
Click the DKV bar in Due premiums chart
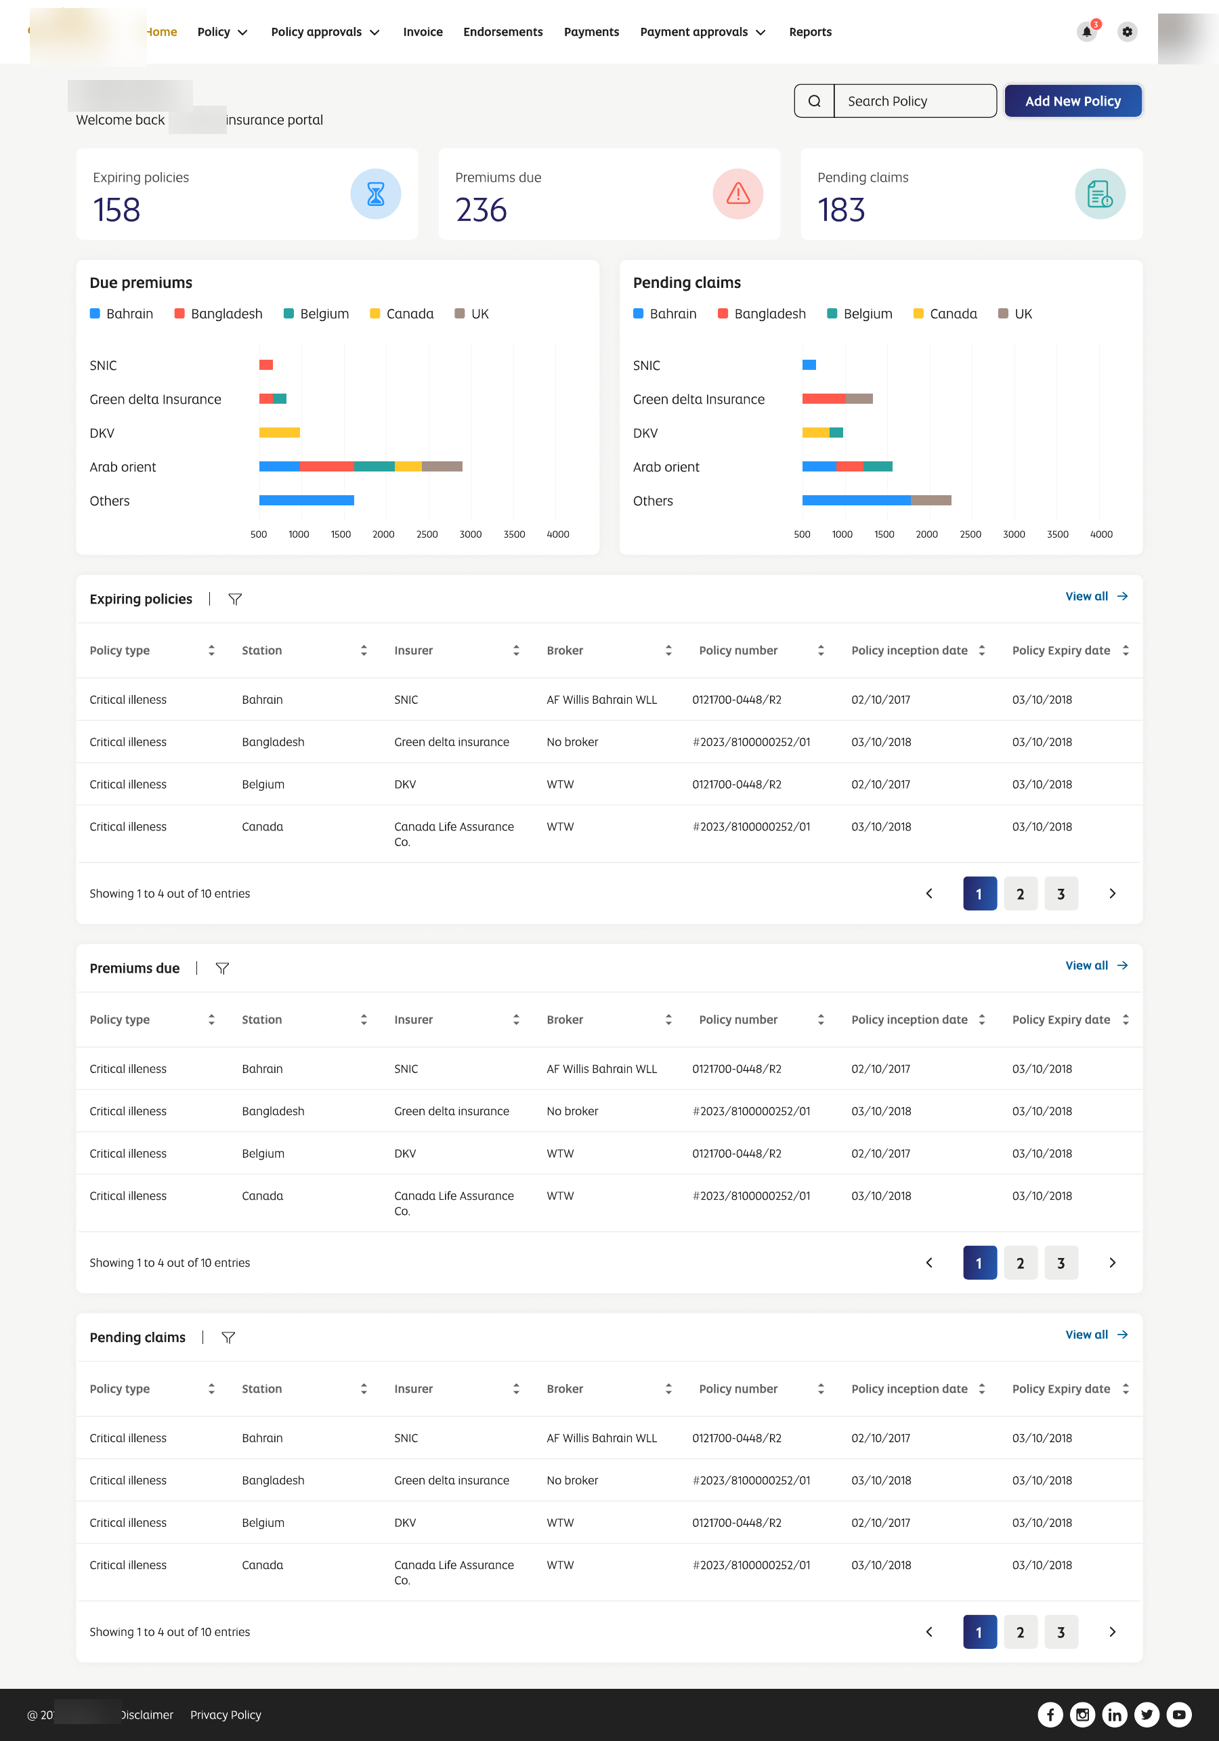(280, 433)
